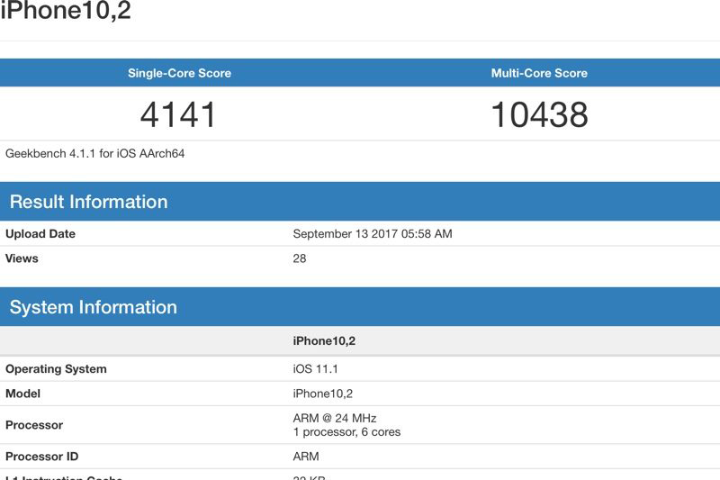
Task: Click the multi-core score value 10438
Action: [539, 114]
